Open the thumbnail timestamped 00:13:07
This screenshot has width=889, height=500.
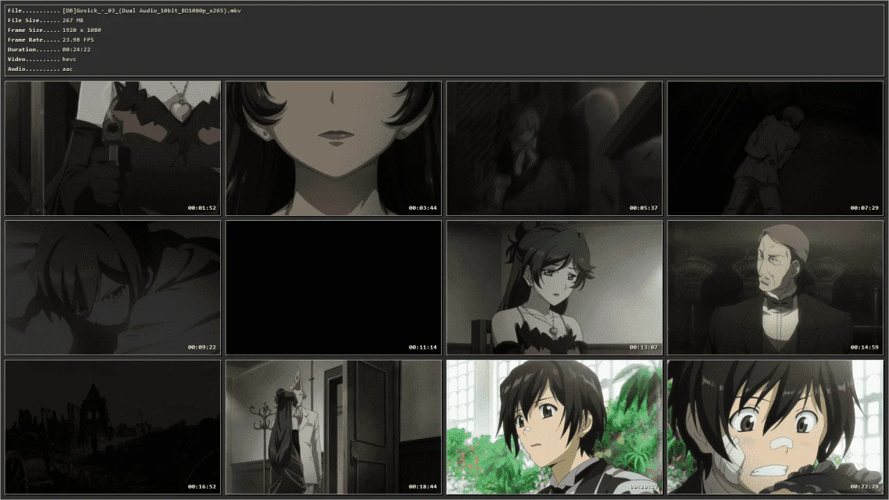pos(554,287)
